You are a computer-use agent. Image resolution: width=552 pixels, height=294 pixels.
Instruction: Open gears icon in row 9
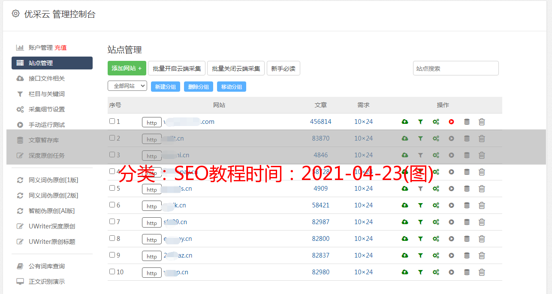[x=436, y=255]
